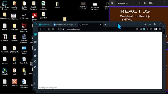Open the salim4321 desktop file
The image size is (168, 94).
coord(44,15)
